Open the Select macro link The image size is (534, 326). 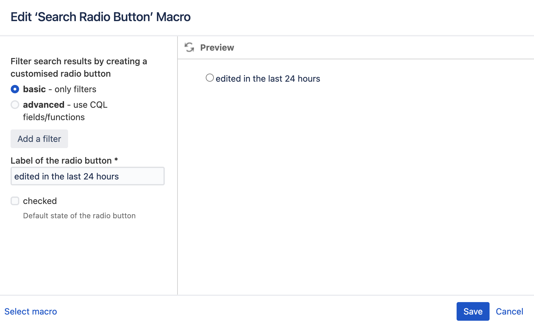[x=31, y=311]
